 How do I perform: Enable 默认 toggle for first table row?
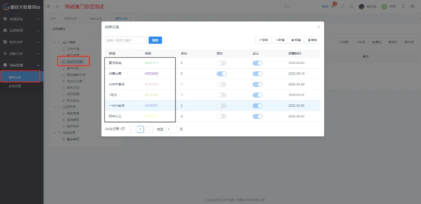[x=221, y=63]
